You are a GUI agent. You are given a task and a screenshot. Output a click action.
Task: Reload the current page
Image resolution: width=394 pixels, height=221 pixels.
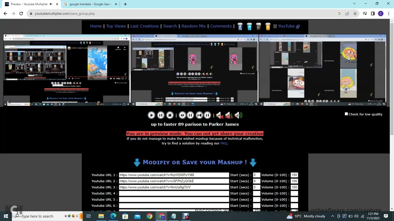[21, 14]
